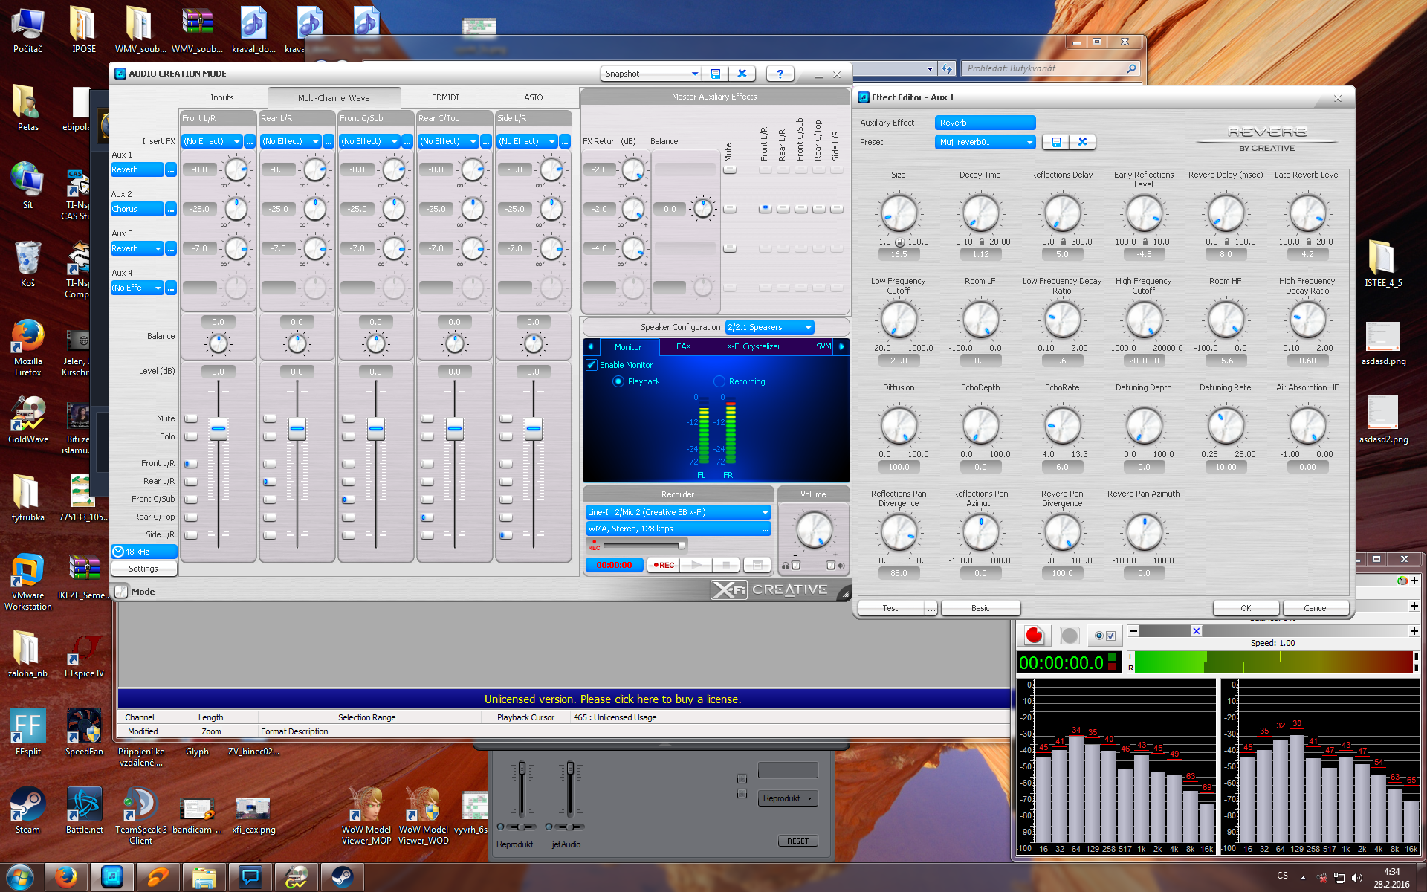The height and width of the screenshot is (892, 1427).
Task: Open the X-Fi Crystalizer tab
Action: 754,347
